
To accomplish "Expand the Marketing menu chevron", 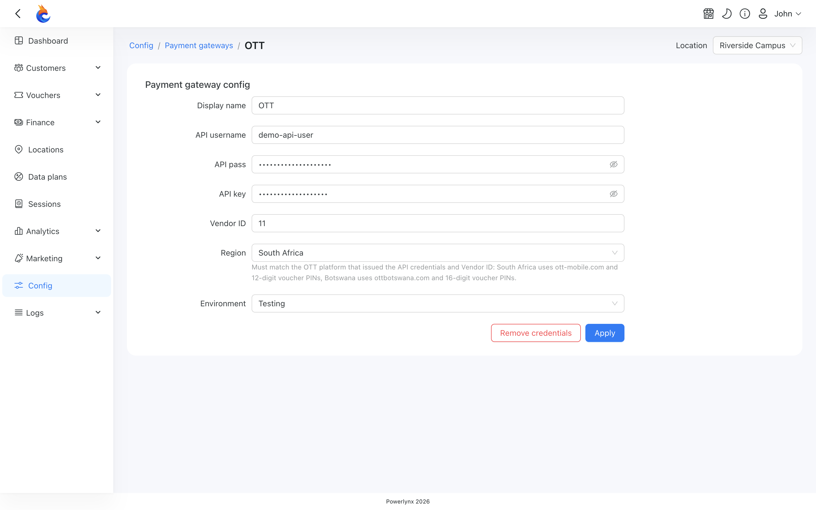I will [x=98, y=258].
